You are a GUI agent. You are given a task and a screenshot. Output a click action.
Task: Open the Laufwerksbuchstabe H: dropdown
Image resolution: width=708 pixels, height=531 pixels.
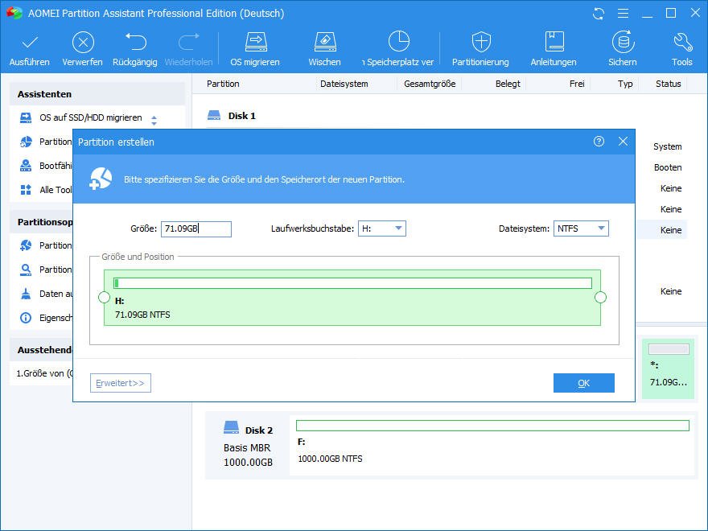pyautogui.click(x=382, y=228)
